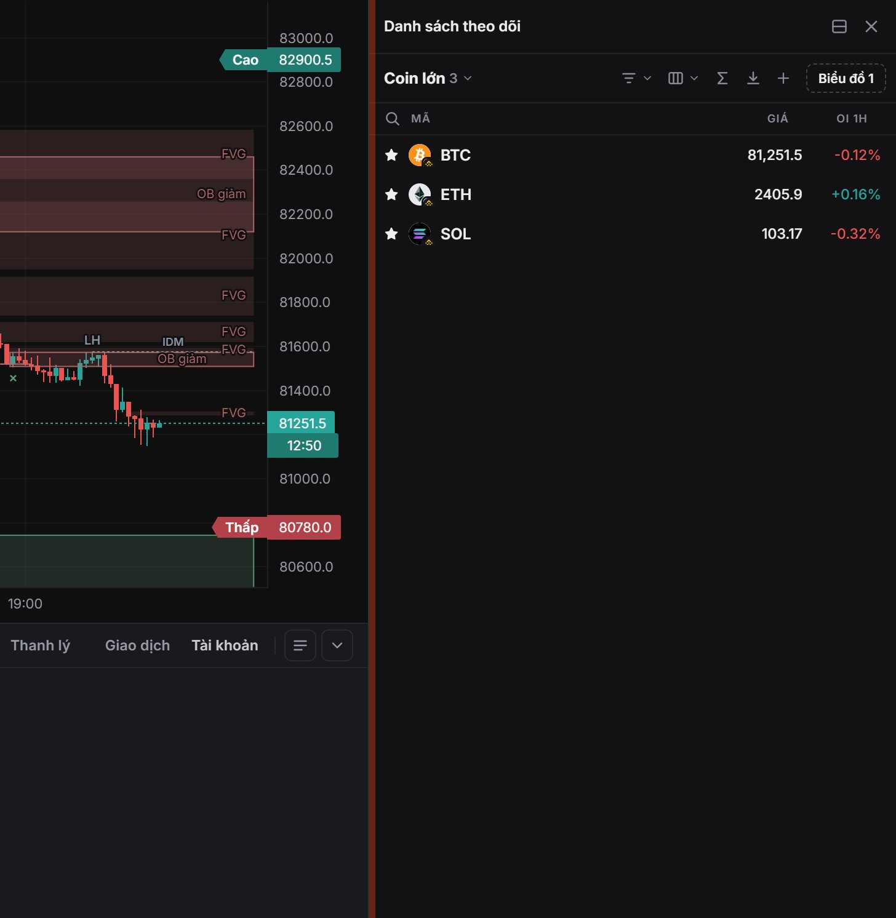Click the IDM chart label
The image size is (896, 918).
tap(173, 342)
